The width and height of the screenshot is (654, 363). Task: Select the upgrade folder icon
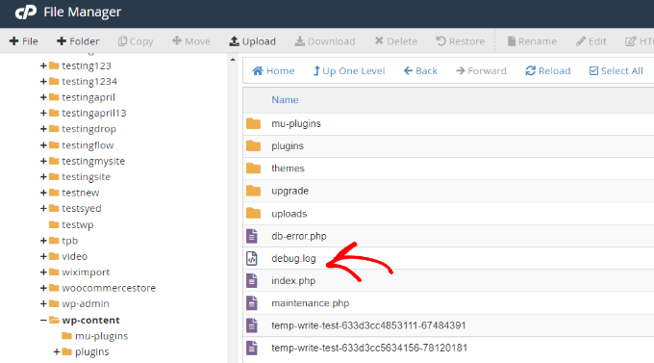[x=253, y=191]
